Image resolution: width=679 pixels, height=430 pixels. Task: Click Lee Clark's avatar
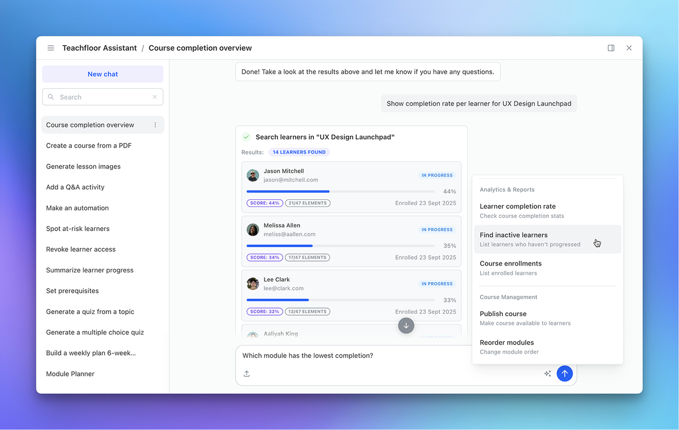[253, 284]
